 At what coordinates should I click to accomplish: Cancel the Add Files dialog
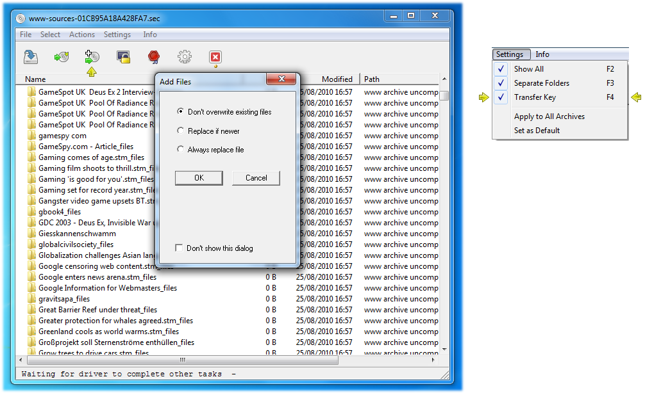(256, 178)
